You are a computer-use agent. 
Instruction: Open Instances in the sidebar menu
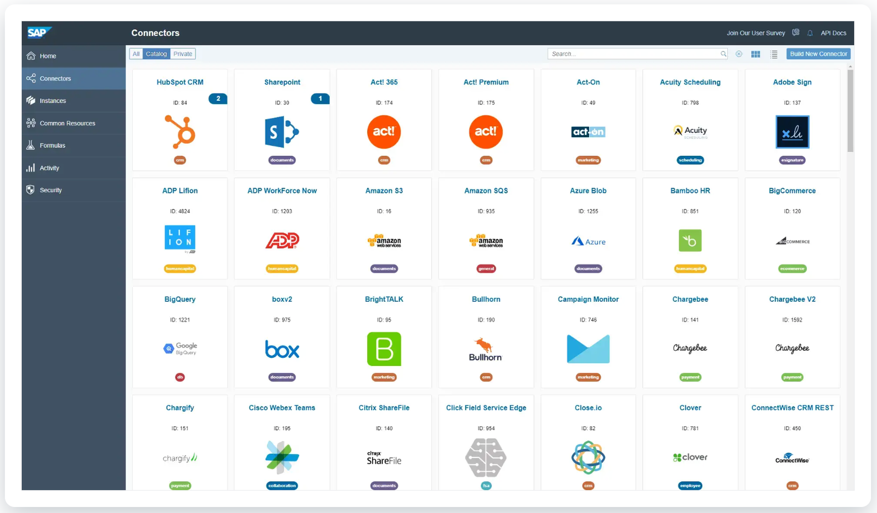click(53, 101)
